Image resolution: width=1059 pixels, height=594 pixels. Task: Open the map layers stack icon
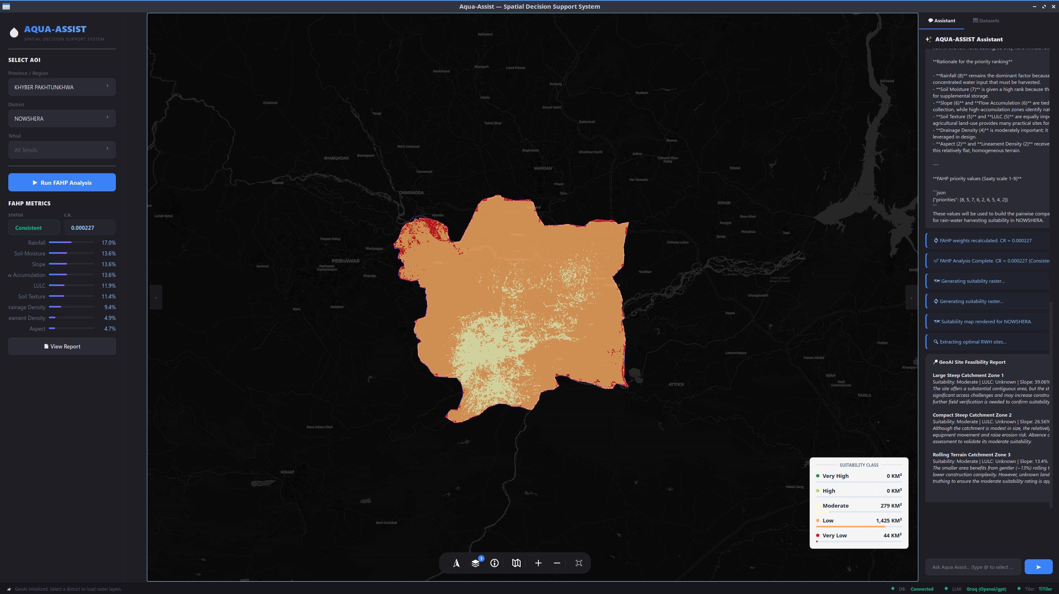click(x=475, y=563)
